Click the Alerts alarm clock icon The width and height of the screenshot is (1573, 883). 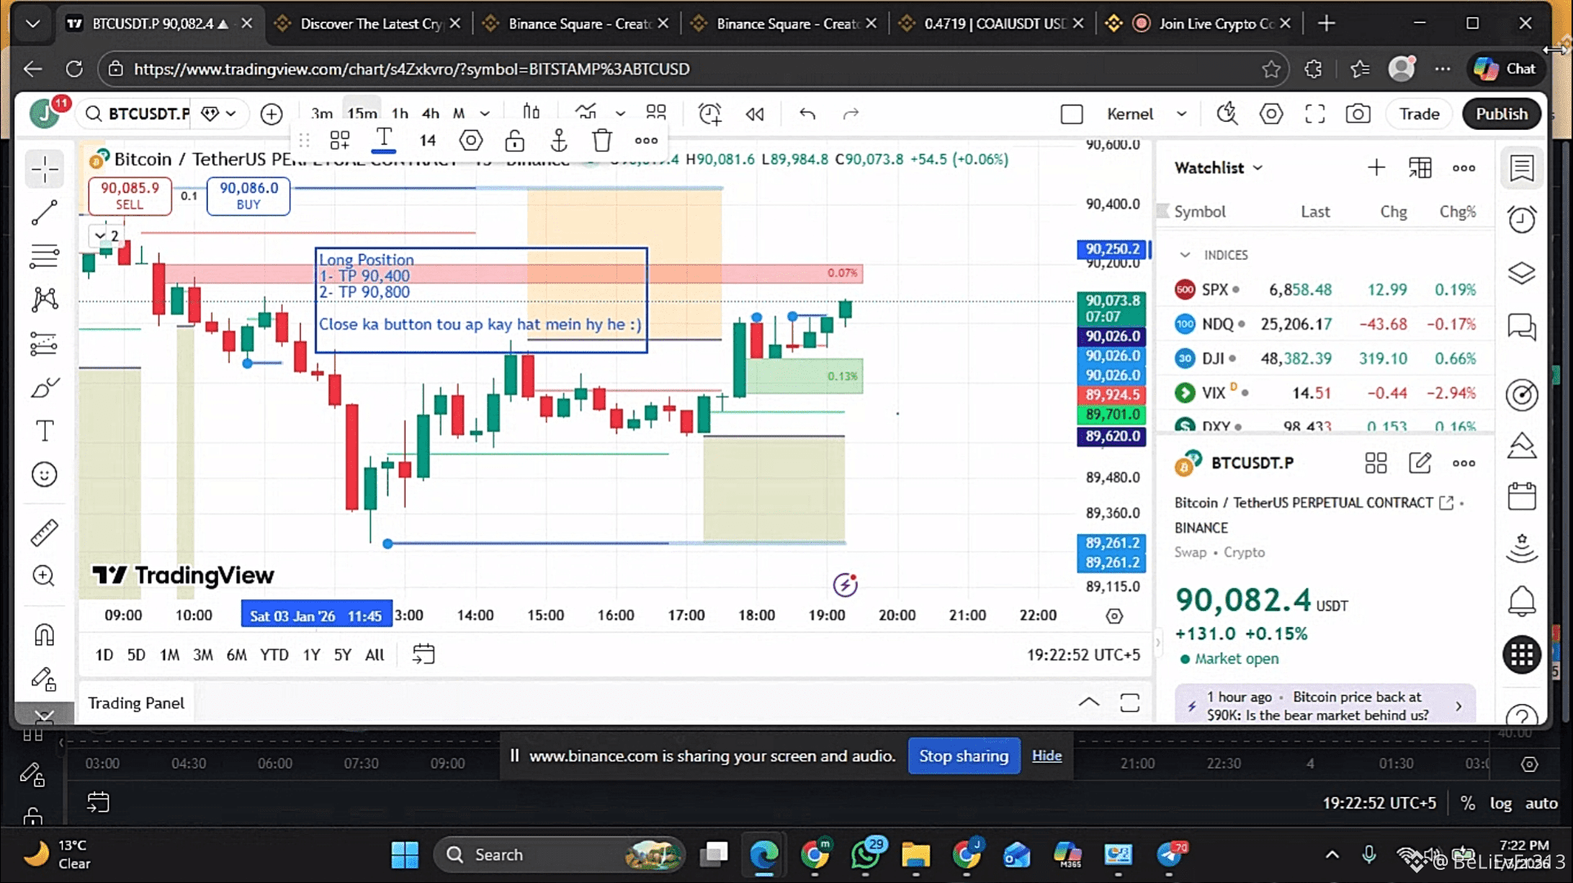click(x=1521, y=219)
